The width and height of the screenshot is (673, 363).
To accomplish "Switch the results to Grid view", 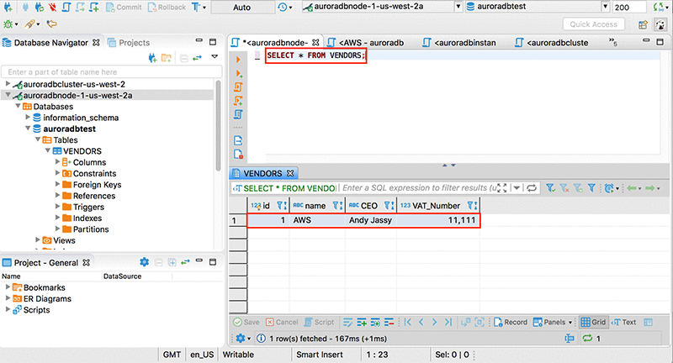I will [x=593, y=322].
